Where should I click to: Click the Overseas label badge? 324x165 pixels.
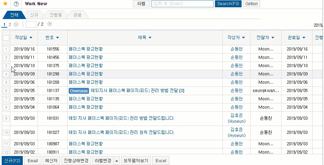79,91
